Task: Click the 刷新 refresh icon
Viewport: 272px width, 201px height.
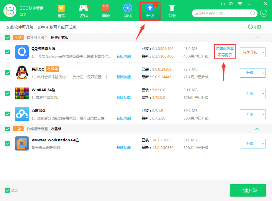Action: pos(250,27)
